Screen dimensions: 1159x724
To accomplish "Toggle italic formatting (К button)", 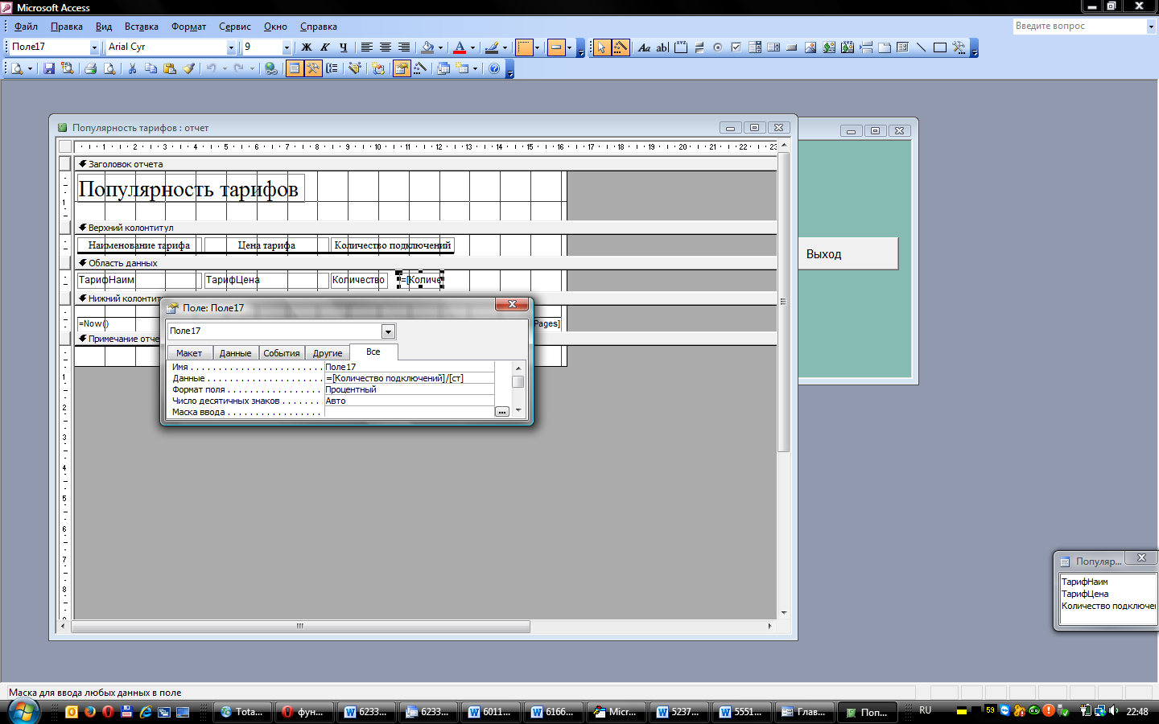I will (x=325, y=47).
